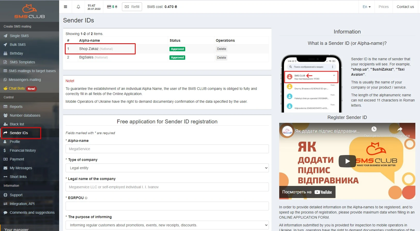Open the purpose of informing dropdown

(167, 225)
